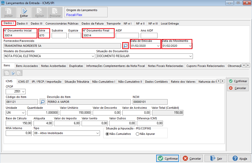Click the Ano AIDF input field
252x163 pixels.
[x=149, y=36]
